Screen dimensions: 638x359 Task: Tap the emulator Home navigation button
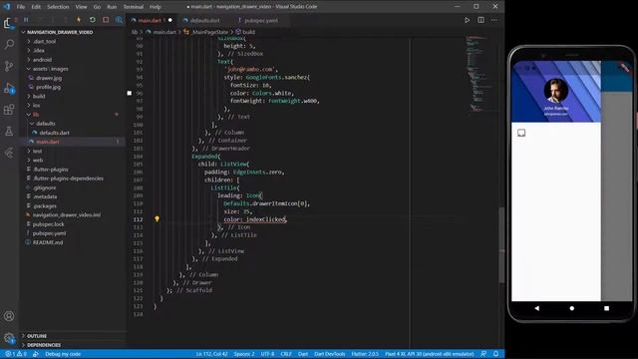(571, 308)
